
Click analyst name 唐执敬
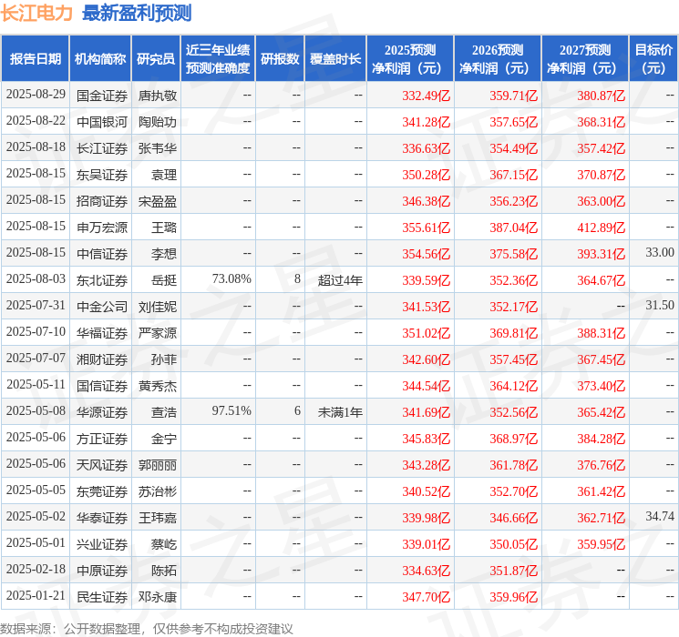(x=157, y=96)
